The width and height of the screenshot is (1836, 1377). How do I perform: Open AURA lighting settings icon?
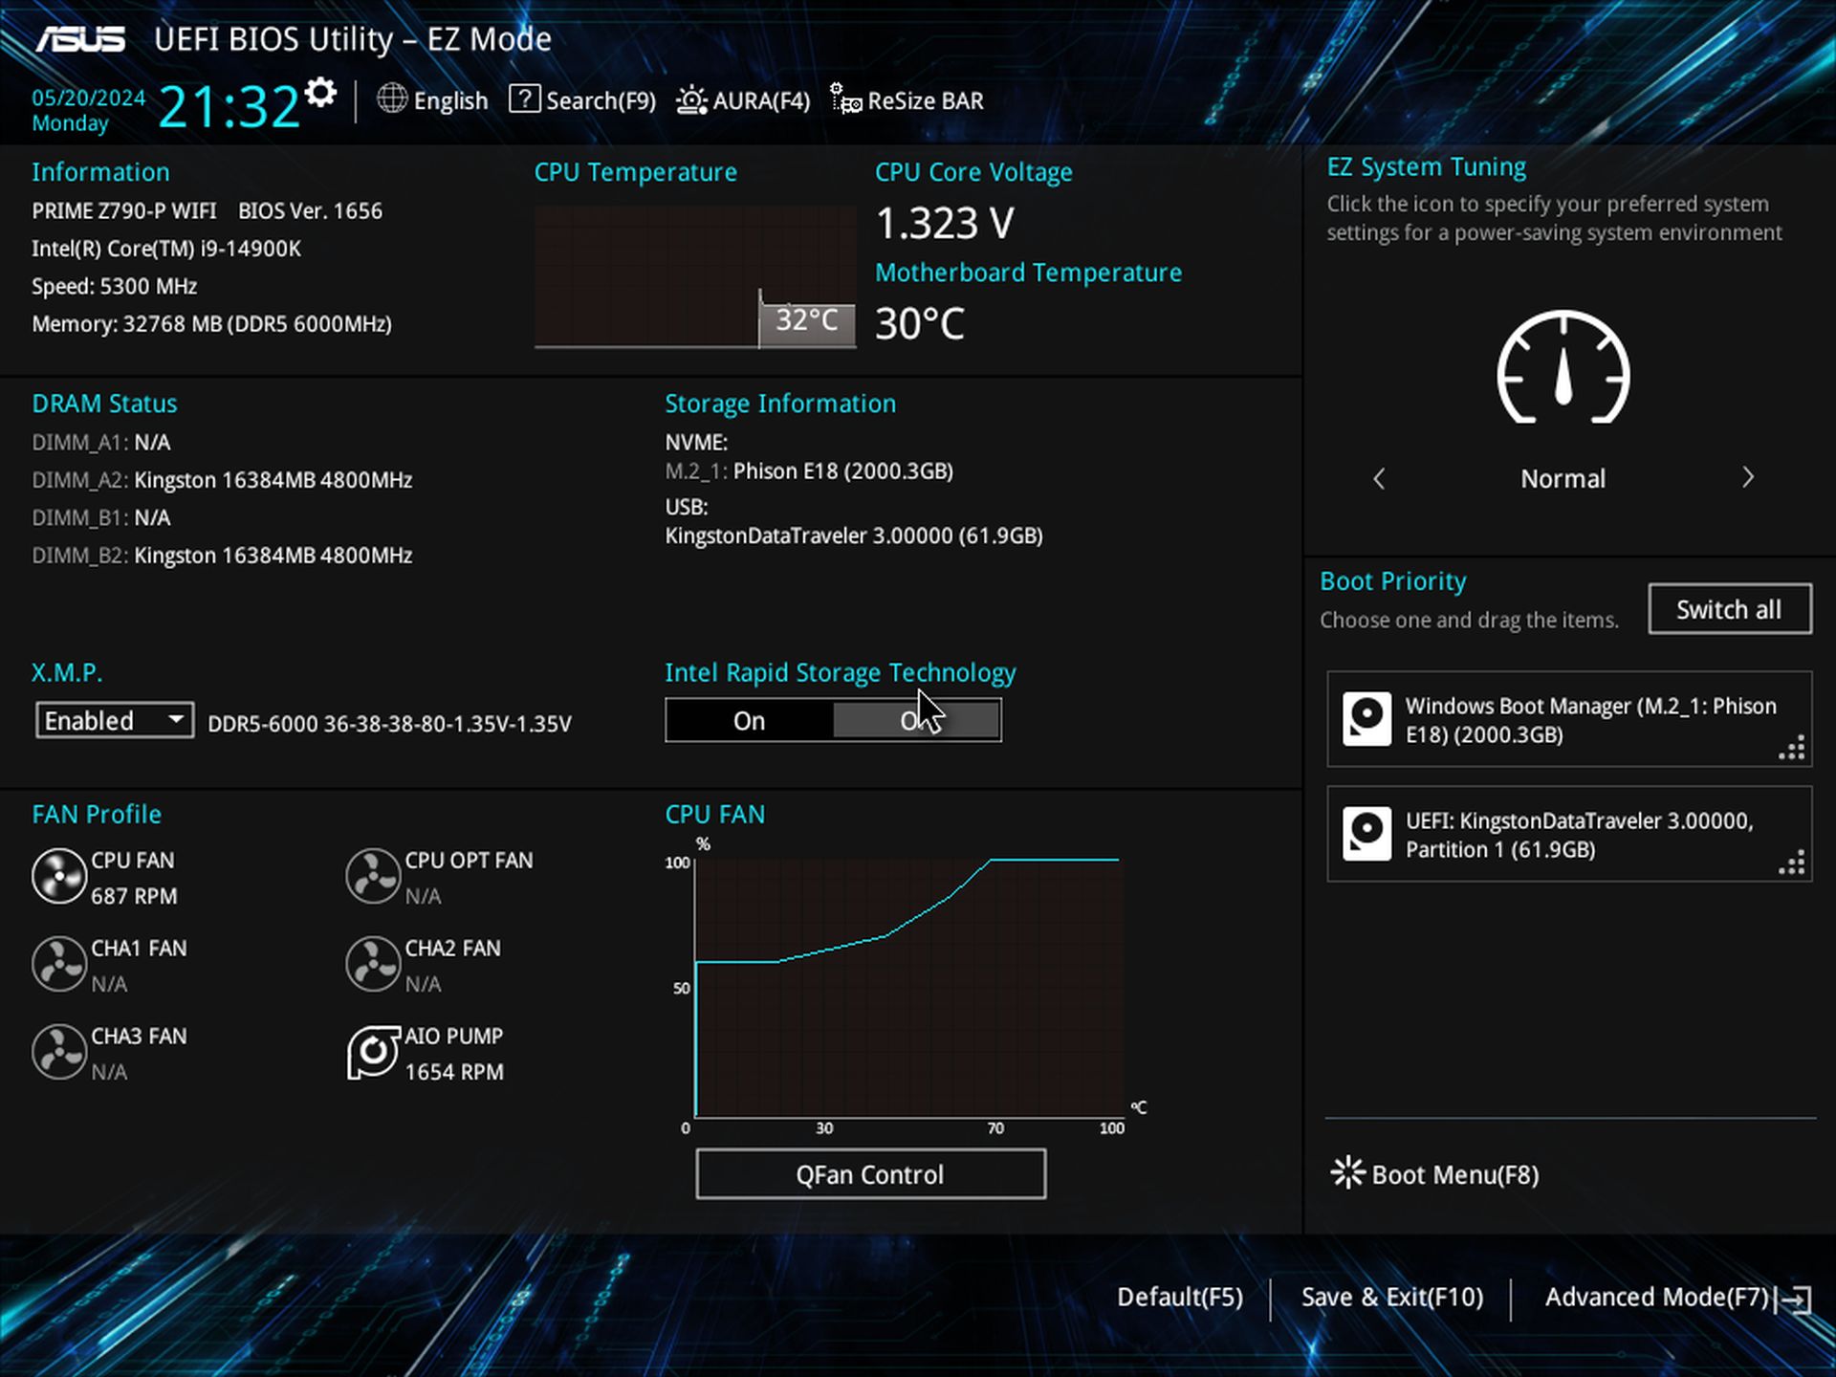[691, 99]
